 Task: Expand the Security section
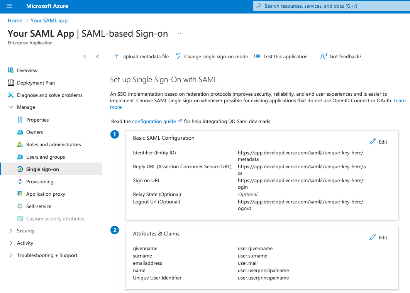tap(11, 231)
